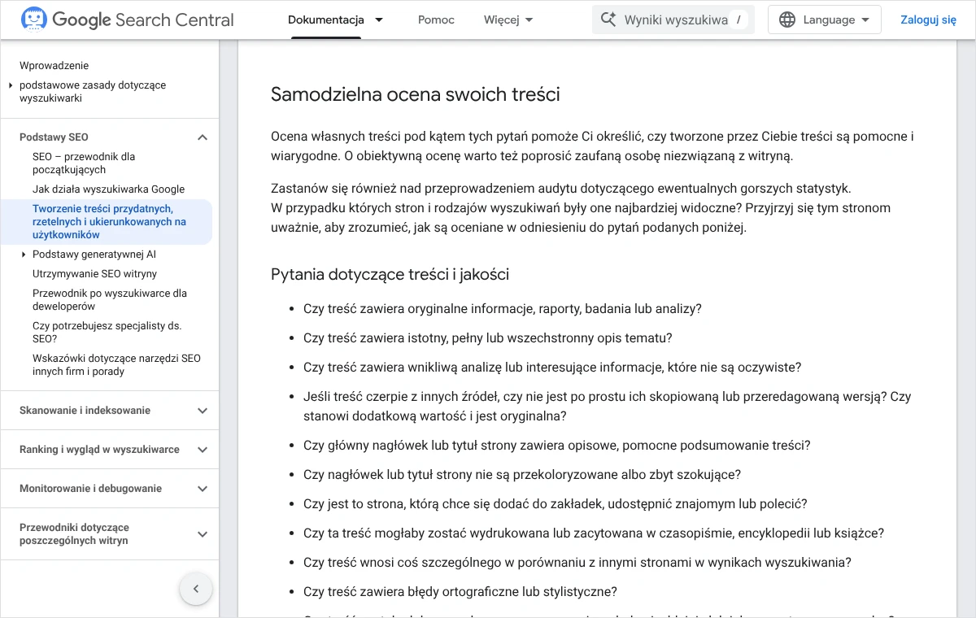This screenshot has height=618, width=976.
Task: Click the Samodzielna ocena swoich treści heading
Action: click(x=416, y=94)
